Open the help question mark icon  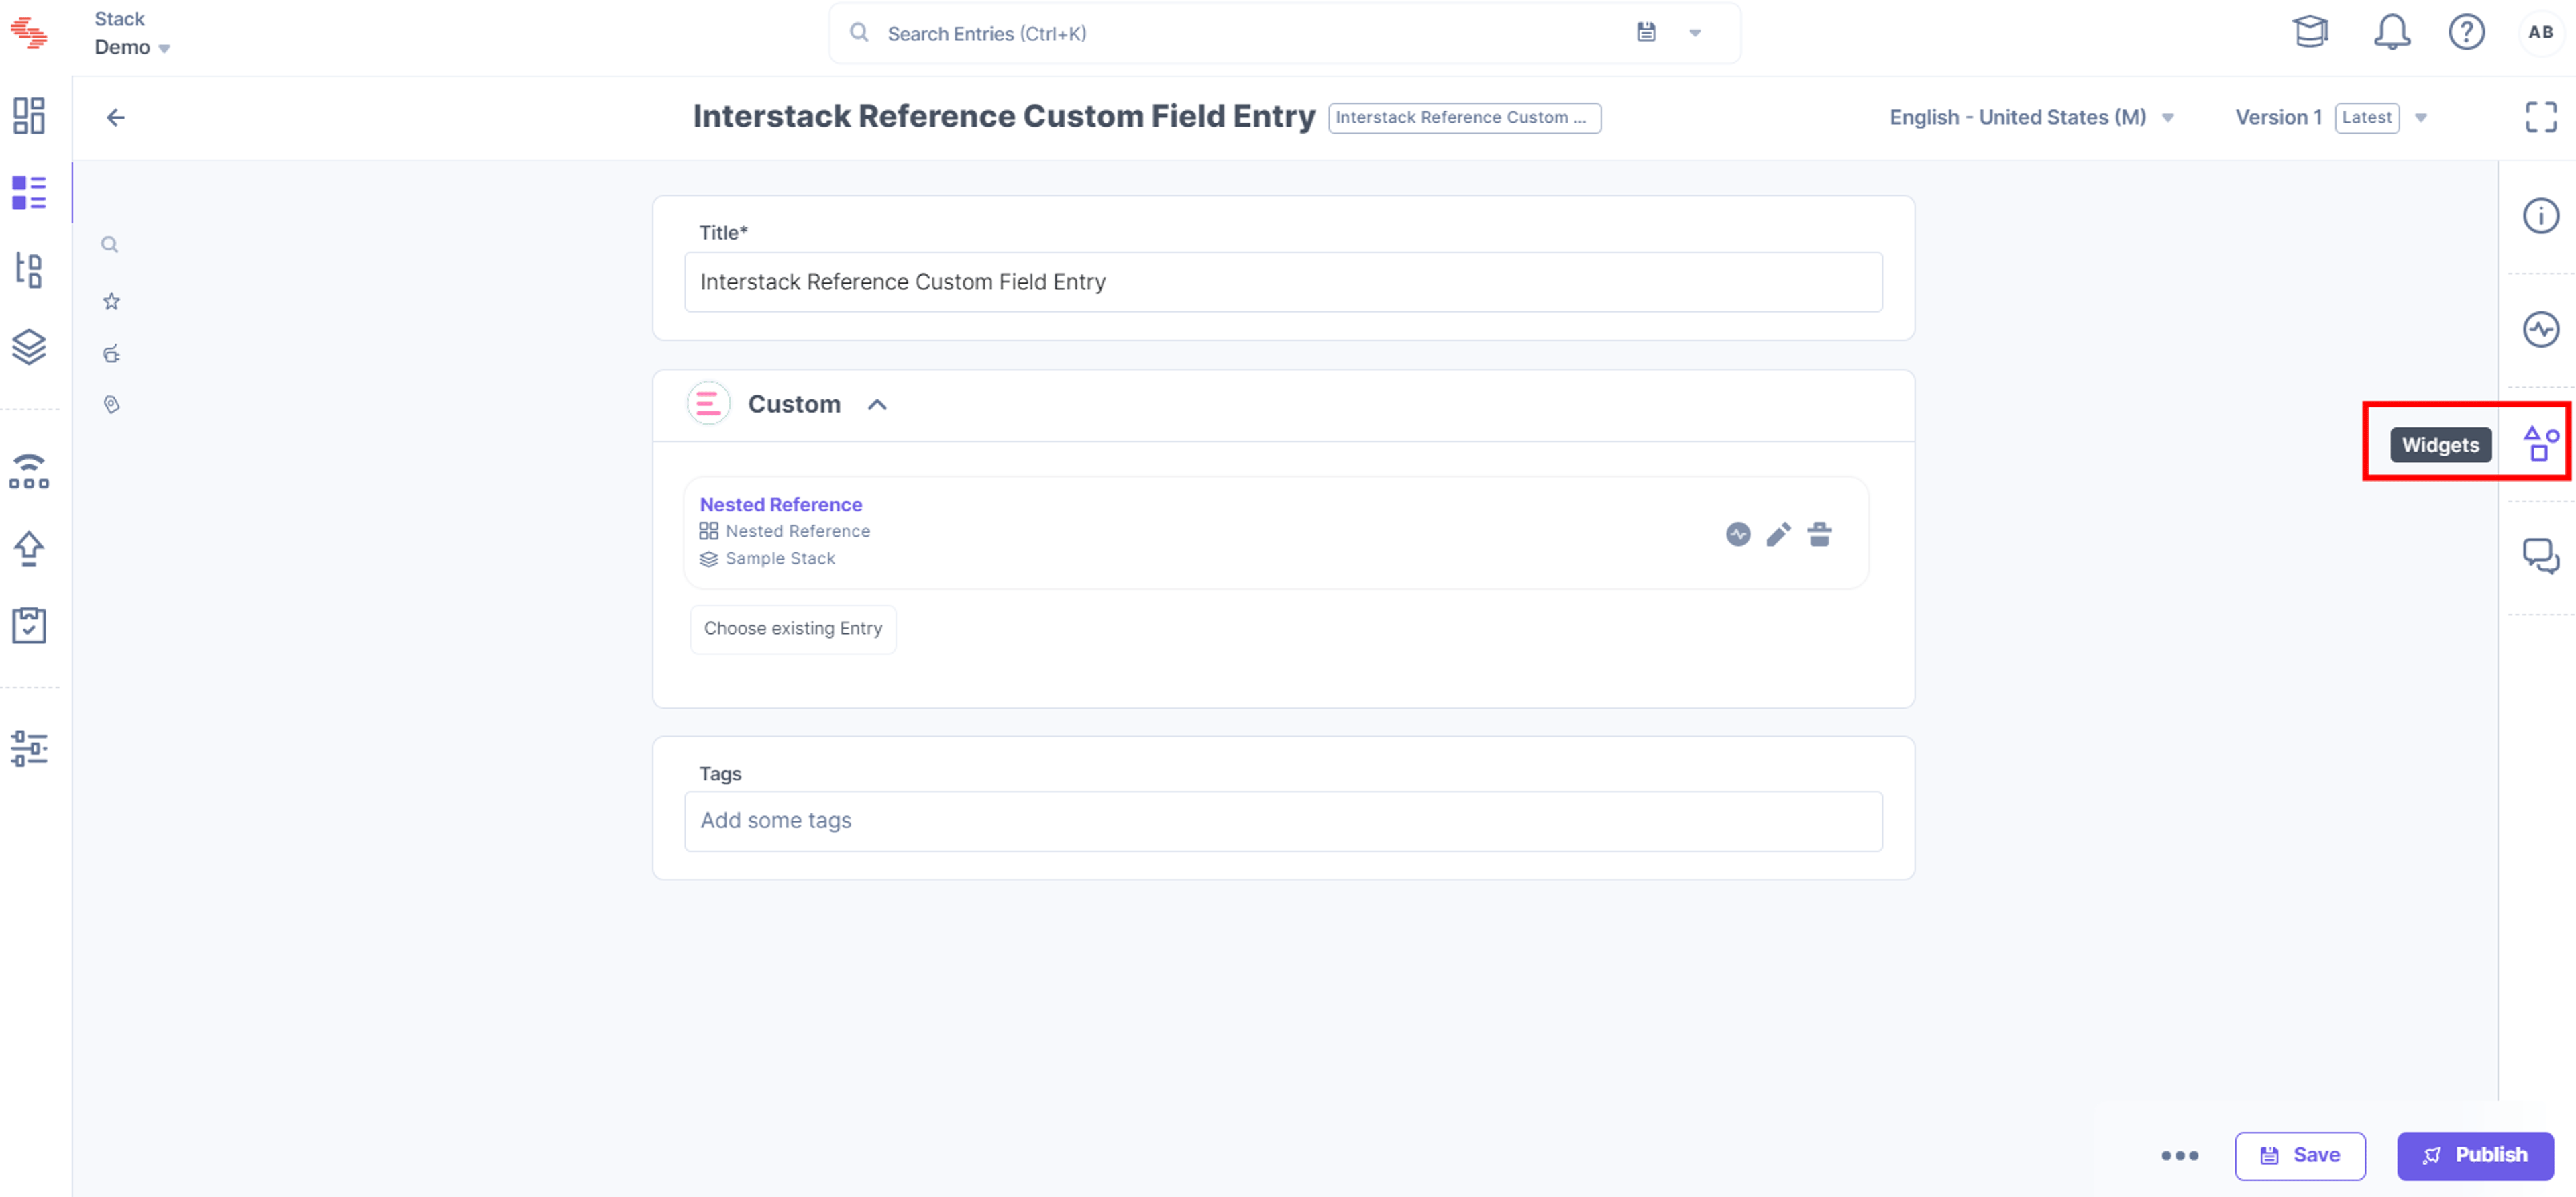point(2466,32)
